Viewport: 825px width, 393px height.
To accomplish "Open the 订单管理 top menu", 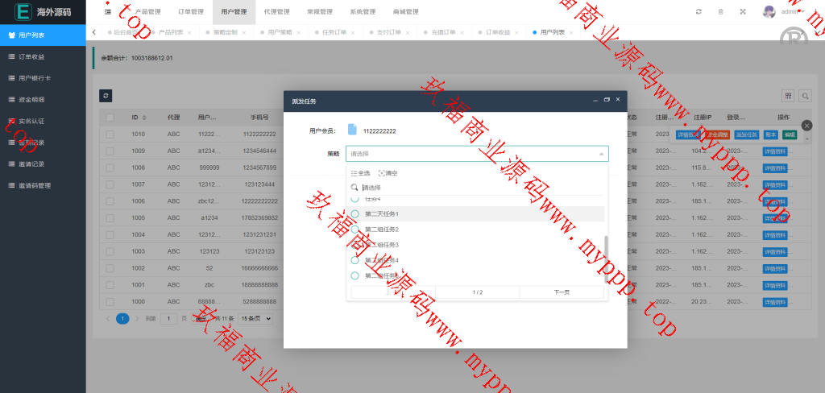I will pos(191,12).
